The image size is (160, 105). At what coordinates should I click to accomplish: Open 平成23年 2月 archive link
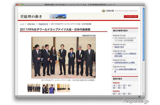[119, 85]
